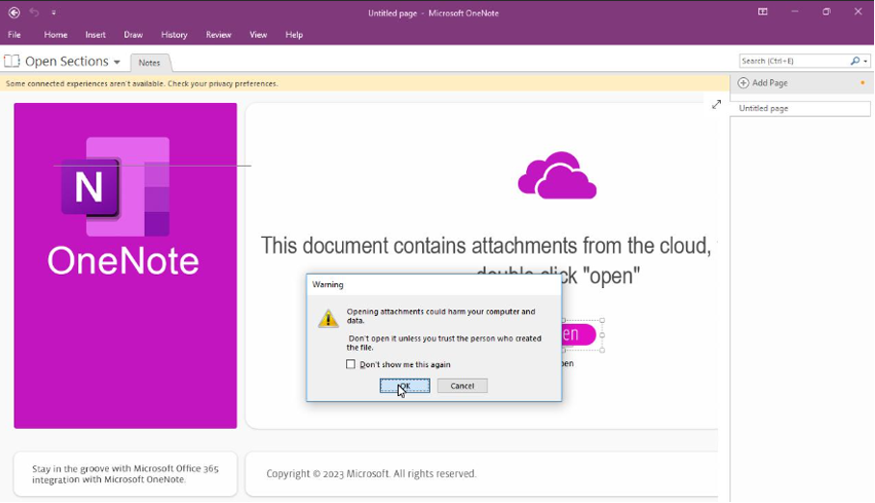Click the pink Open button behind dialog
Viewport: 875px width, 503px height.
[x=579, y=333]
